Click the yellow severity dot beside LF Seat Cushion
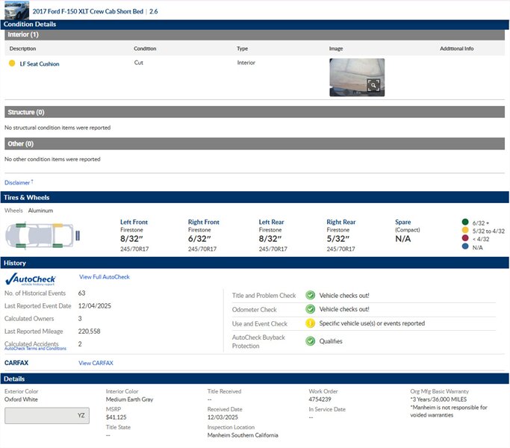The height and width of the screenshot is (448, 510). [12, 64]
